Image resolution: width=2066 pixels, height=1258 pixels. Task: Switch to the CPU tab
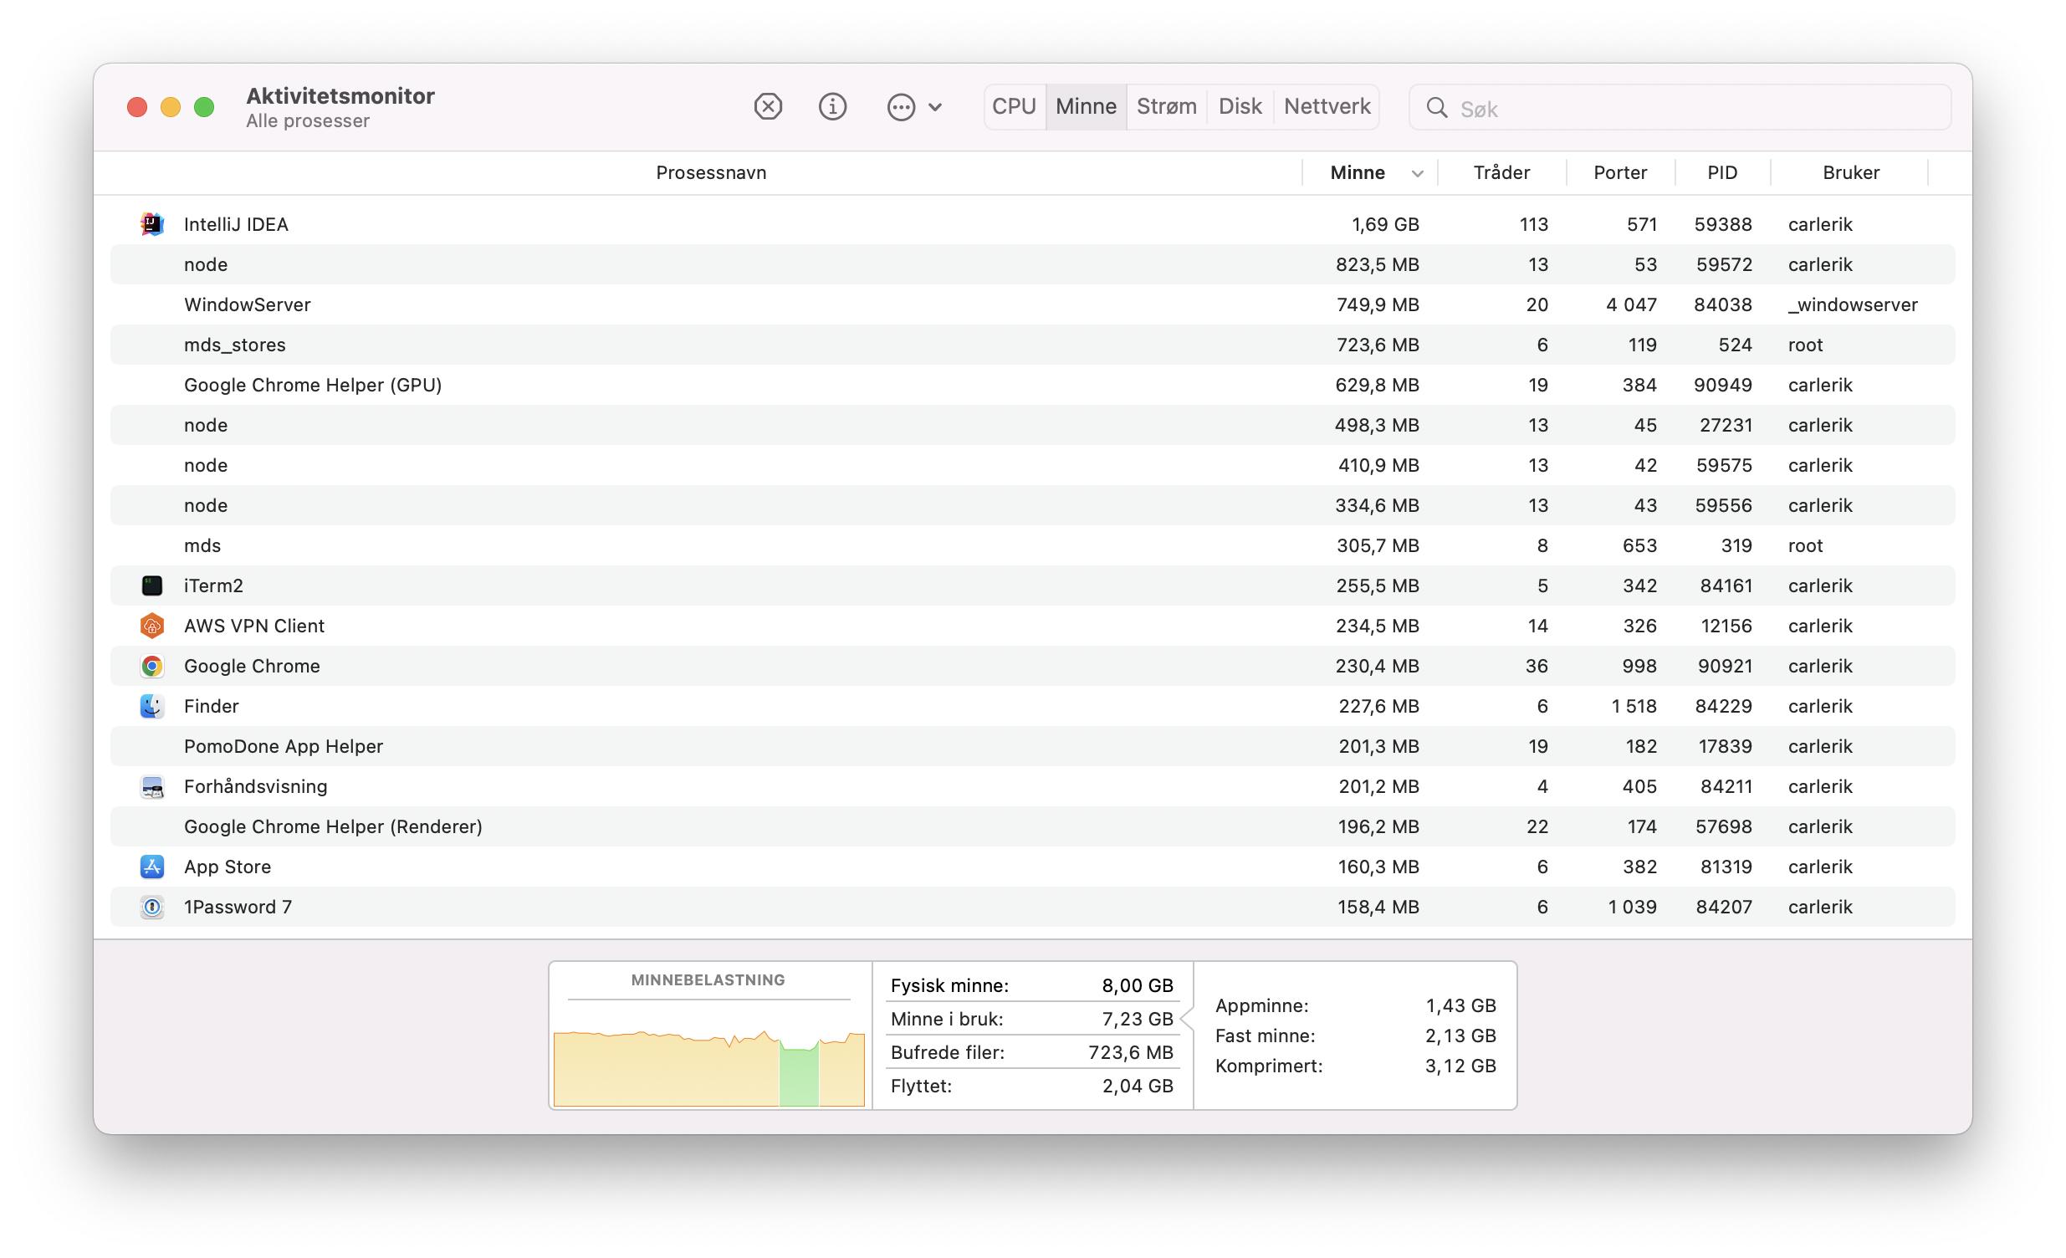1014,106
